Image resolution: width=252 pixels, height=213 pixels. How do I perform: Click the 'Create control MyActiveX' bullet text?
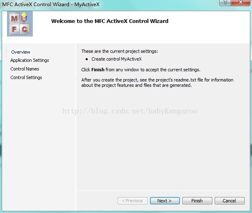[x=116, y=59]
